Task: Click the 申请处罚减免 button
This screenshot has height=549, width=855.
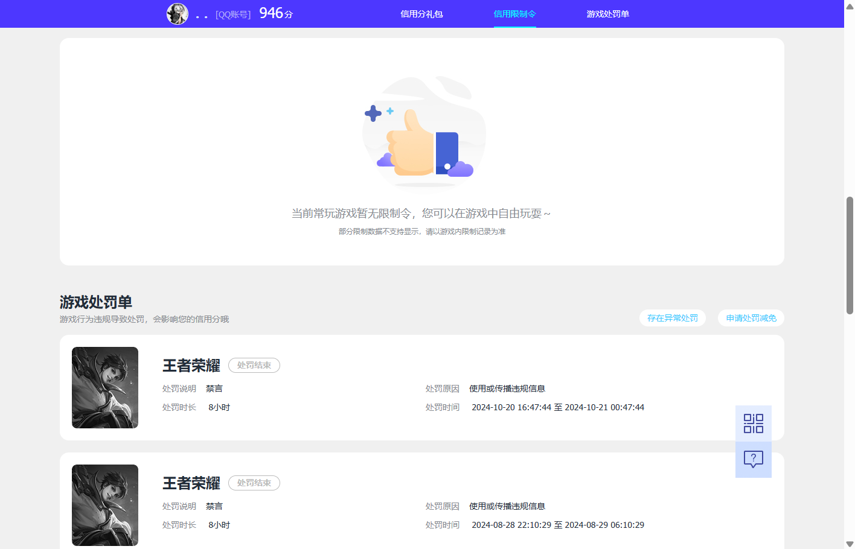Action: pyautogui.click(x=751, y=317)
